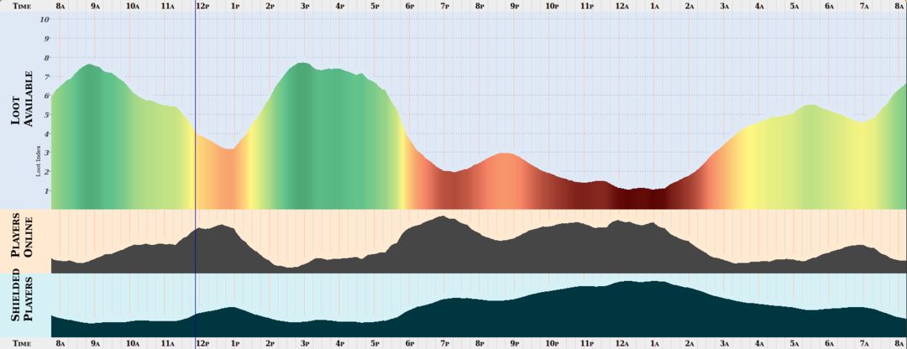Click 5P on the bottom time axis
This screenshot has width=907, height=349.
pyautogui.click(x=375, y=343)
